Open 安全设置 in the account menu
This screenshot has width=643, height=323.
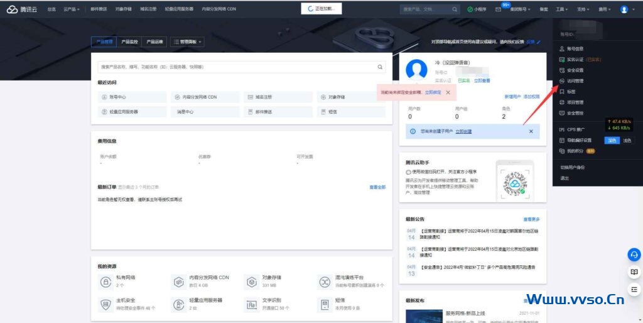point(575,70)
